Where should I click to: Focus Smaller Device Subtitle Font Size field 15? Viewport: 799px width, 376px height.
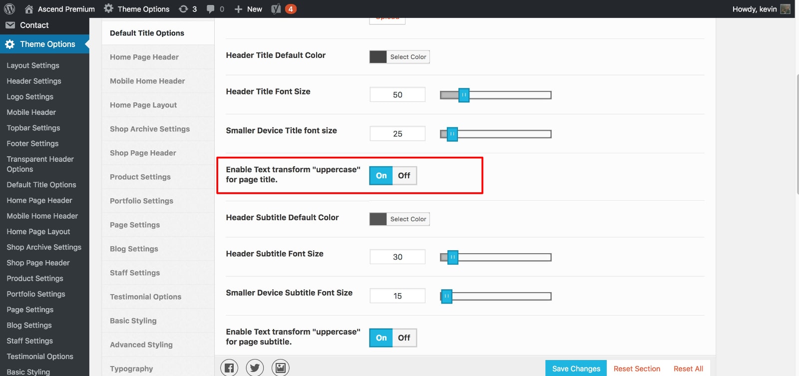pyautogui.click(x=398, y=296)
